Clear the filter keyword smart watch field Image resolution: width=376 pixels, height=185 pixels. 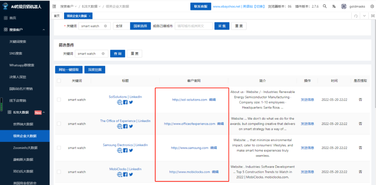point(103,54)
